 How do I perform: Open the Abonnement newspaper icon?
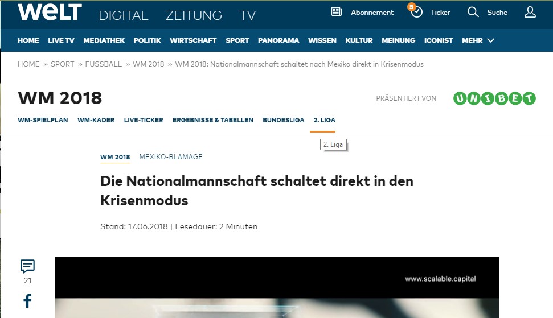pos(337,12)
